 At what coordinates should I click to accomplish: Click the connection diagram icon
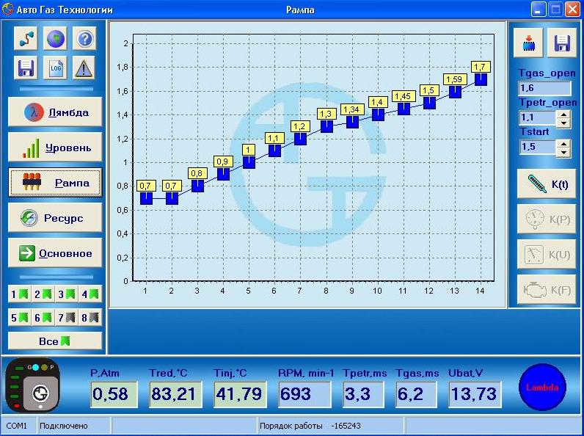click(27, 38)
